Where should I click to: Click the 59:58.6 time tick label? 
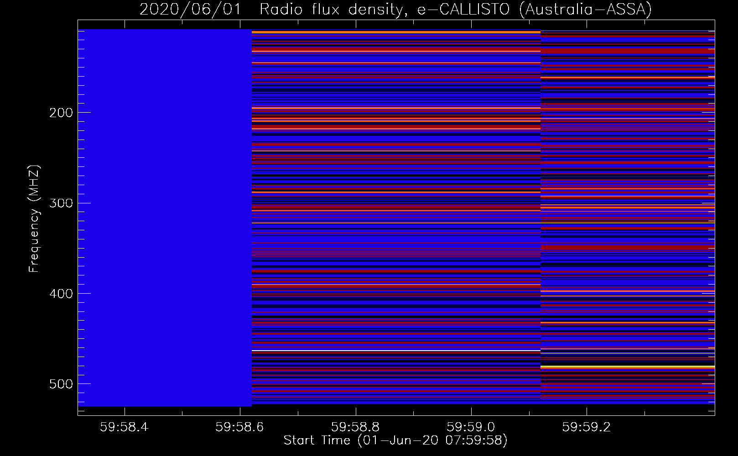coord(239,427)
